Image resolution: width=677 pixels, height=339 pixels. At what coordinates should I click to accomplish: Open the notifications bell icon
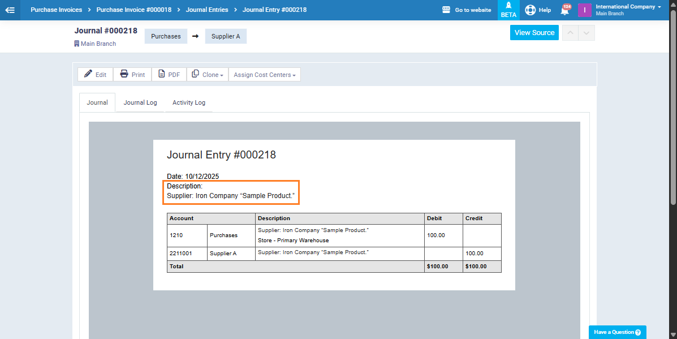point(564,10)
